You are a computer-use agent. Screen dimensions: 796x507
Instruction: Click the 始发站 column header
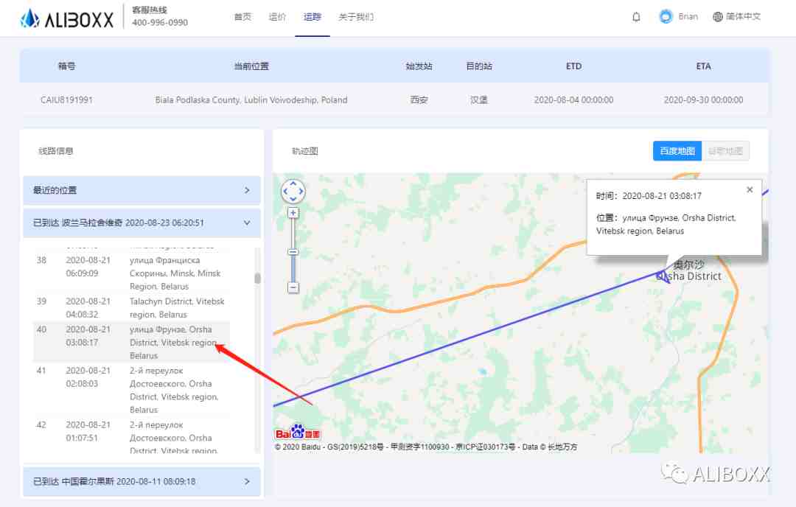point(419,66)
